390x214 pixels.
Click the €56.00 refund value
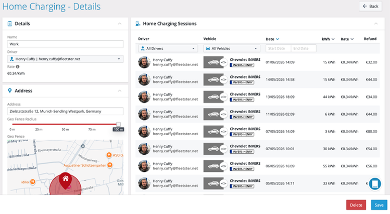coord(371,166)
